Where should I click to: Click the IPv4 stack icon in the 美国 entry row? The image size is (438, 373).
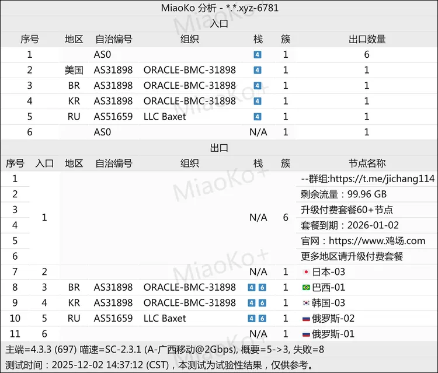[258, 70]
